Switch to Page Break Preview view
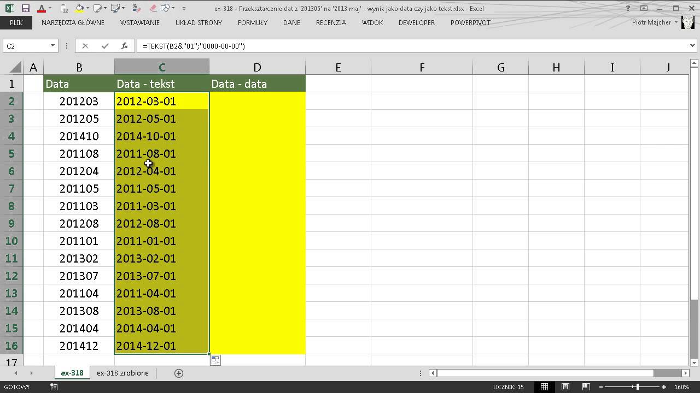 (586, 387)
